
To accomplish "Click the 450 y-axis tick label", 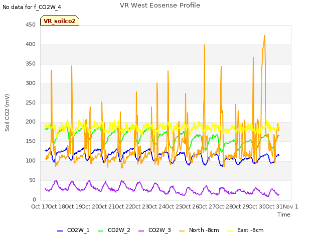I will point(31,24).
